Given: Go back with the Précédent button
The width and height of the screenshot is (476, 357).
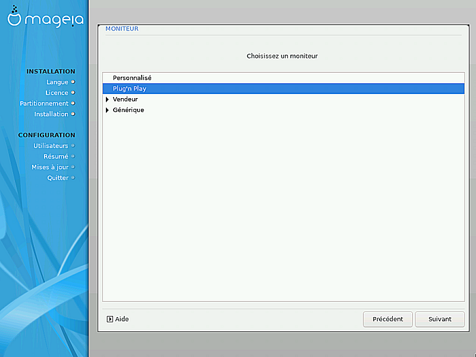Looking at the screenshot, I should tap(388, 319).
